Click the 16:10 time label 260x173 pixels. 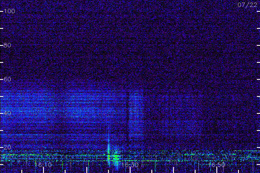click(43, 165)
